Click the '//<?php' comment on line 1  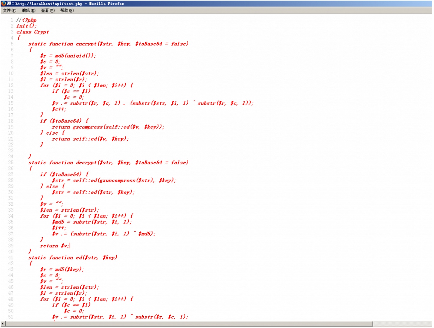pyautogui.click(x=26, y=20)
